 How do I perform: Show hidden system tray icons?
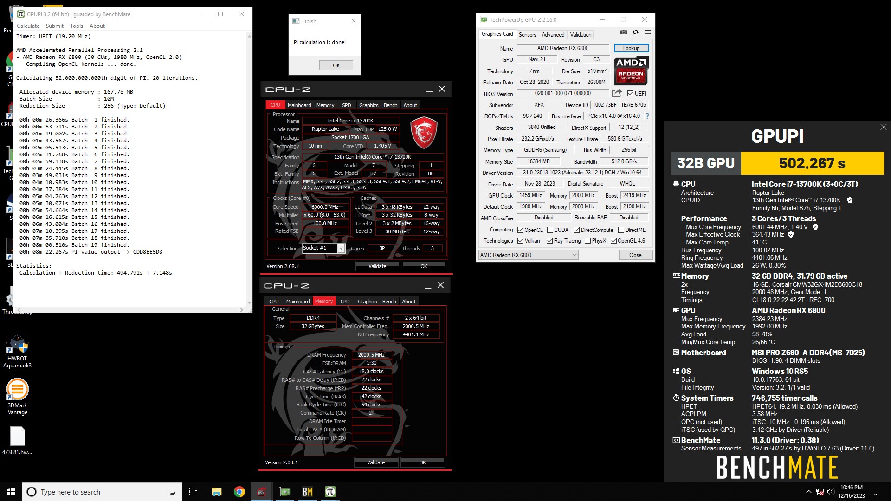click(808, 492)
